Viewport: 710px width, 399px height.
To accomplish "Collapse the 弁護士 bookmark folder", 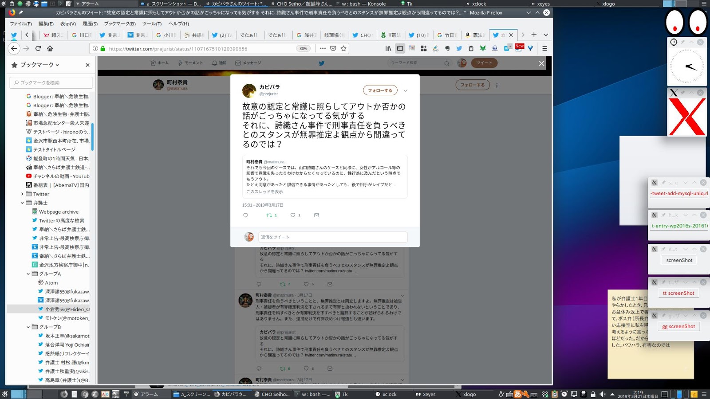I will [22, 203].
